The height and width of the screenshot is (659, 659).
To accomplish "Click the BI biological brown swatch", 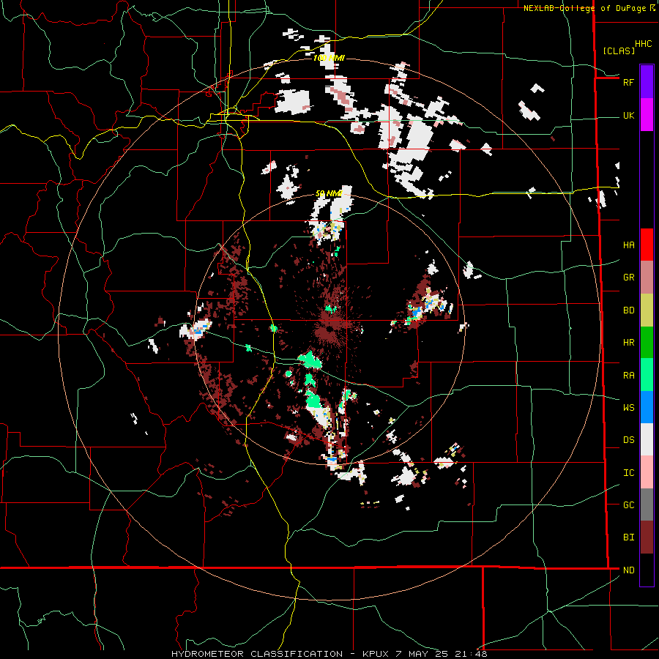I will click(647, 537).
